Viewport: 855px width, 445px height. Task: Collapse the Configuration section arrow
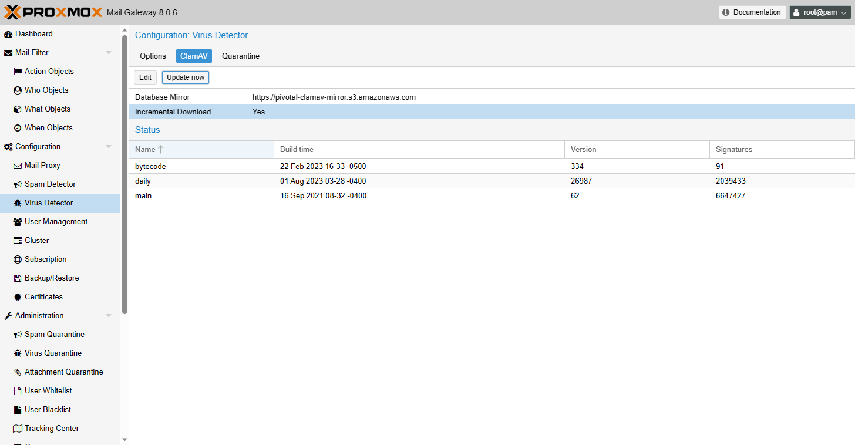[x=109, y=147]
